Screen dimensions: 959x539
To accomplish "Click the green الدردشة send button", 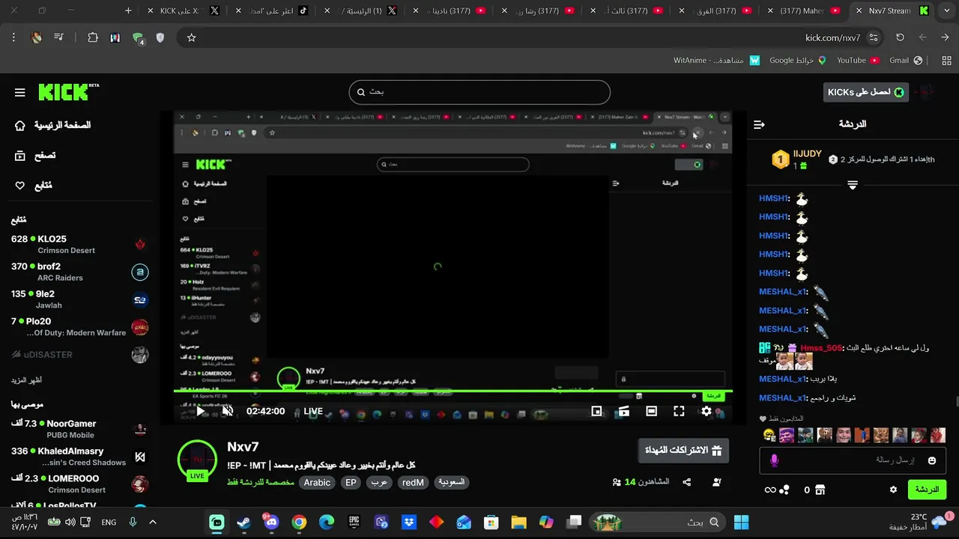I will pyautogui.click(x=927, y=490).
